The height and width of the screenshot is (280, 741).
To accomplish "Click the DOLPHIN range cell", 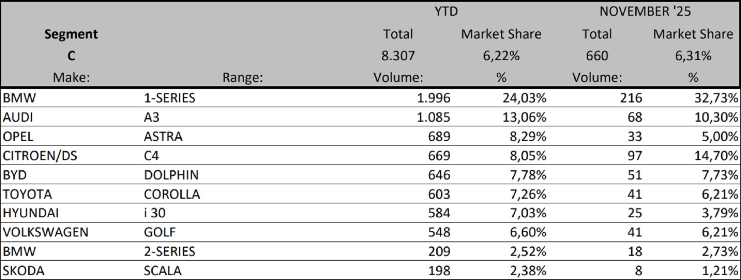I will tap(171, 175).
